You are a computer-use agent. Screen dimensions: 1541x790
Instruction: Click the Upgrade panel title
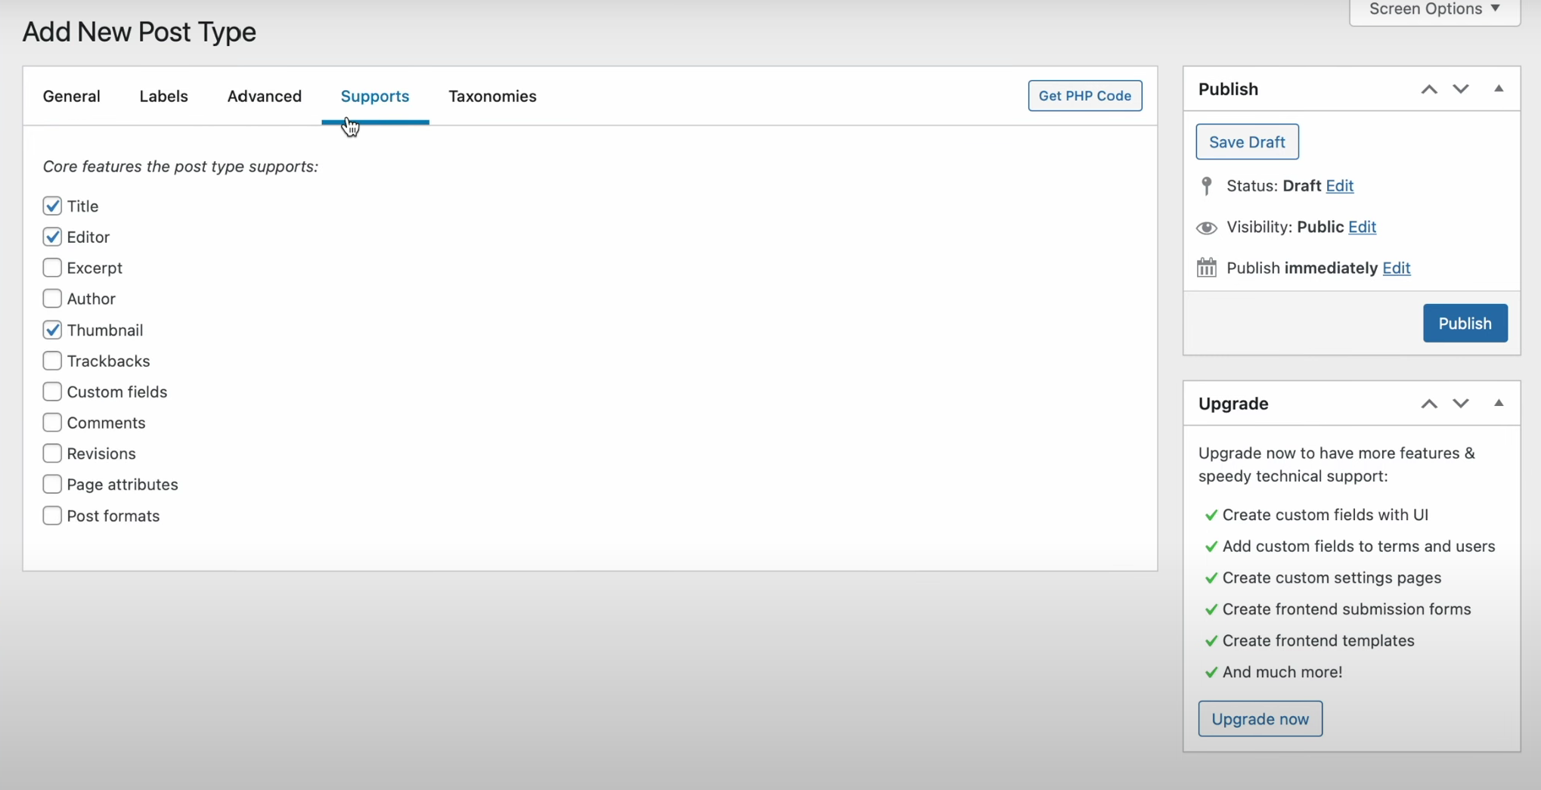(x=1233, y=404)
